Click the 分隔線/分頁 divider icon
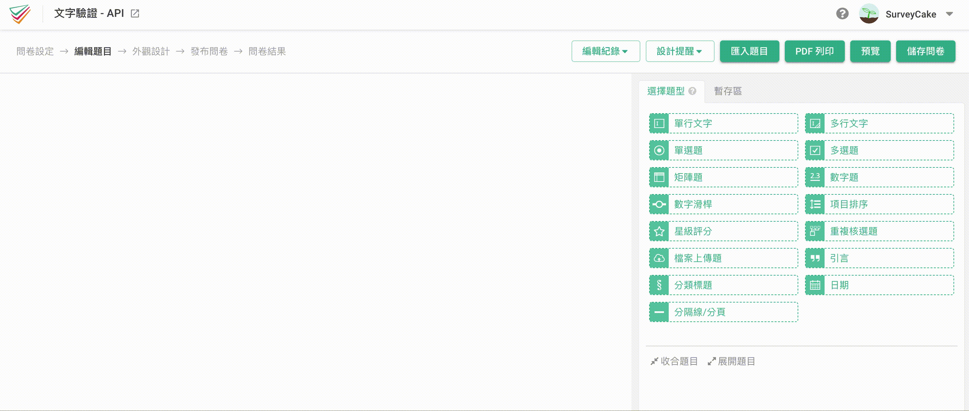This screenshot has width=969, height=411. click(x=659, y=312)
